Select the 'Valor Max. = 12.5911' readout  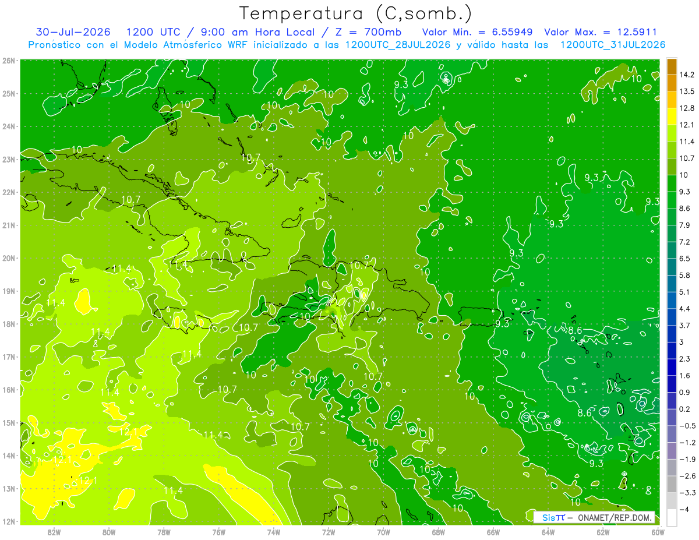point(601,32)
